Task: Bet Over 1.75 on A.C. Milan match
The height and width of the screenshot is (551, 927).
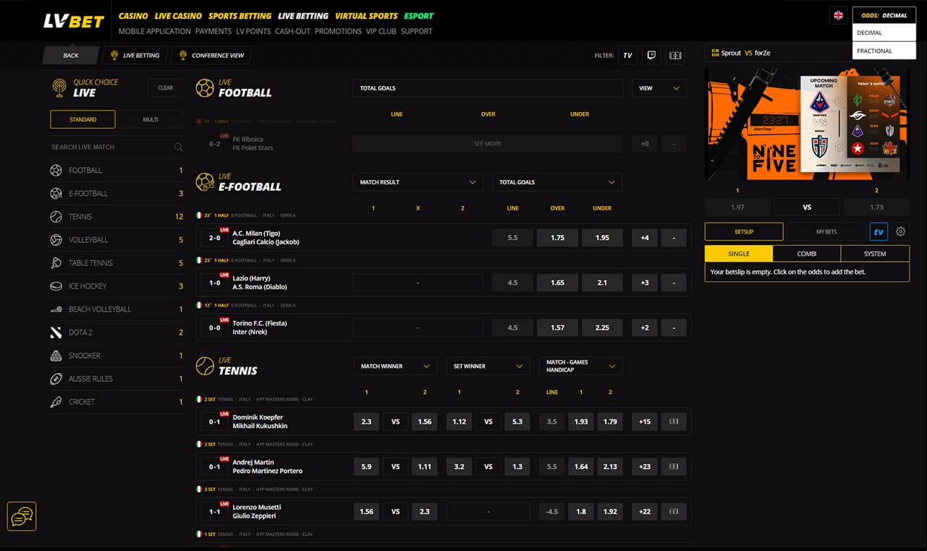Action: [557, 237]
